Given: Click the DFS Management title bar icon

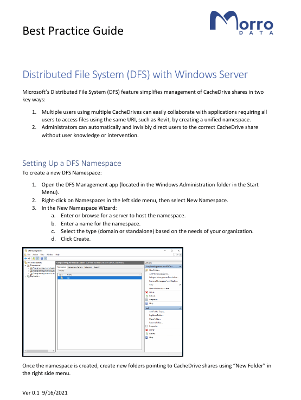Looking at the screenshot, I should pos(25,251).
